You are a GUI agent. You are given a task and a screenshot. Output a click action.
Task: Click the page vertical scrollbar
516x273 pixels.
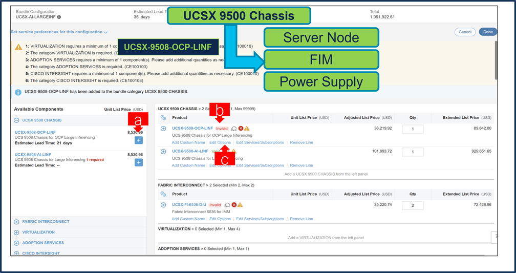point(496,59)
